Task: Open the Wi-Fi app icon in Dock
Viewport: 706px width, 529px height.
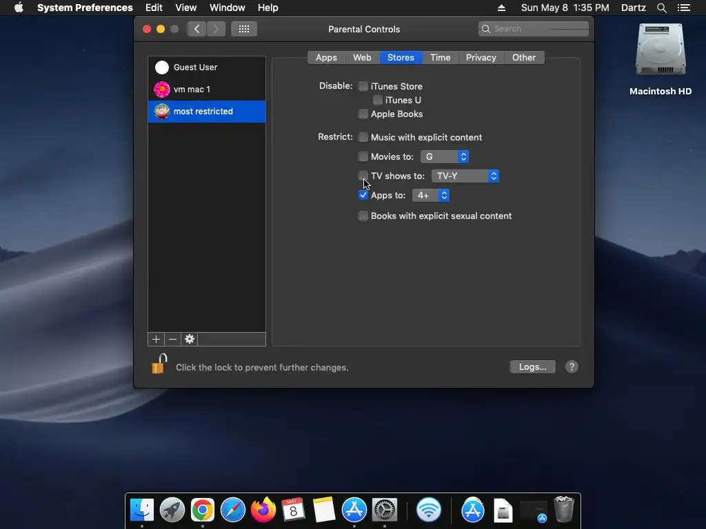Action: pos(429,510)
